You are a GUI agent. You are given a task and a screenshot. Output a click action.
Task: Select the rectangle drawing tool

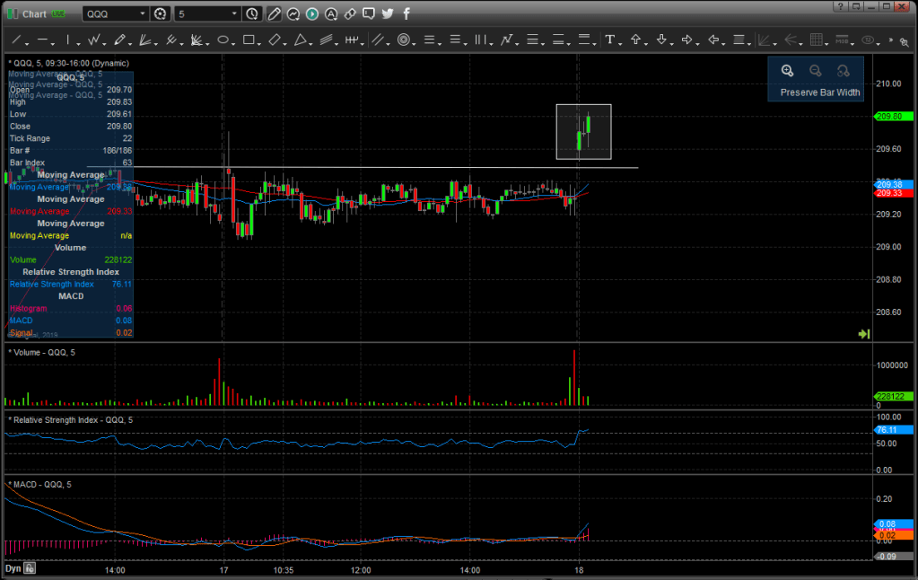point(249,40)
